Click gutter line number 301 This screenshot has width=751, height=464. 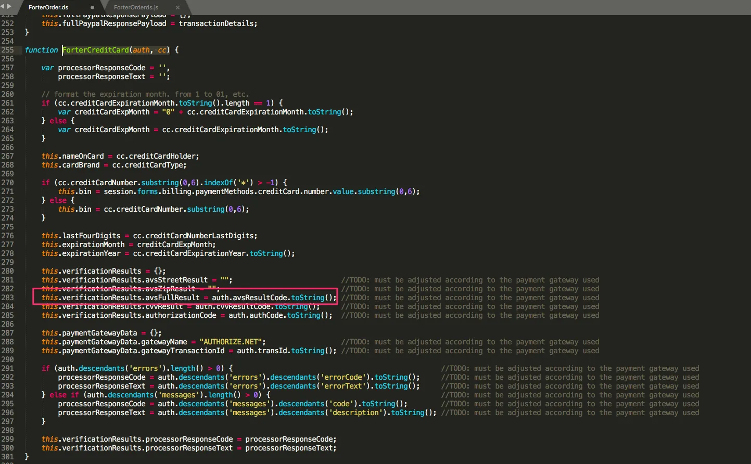[8, 457]
